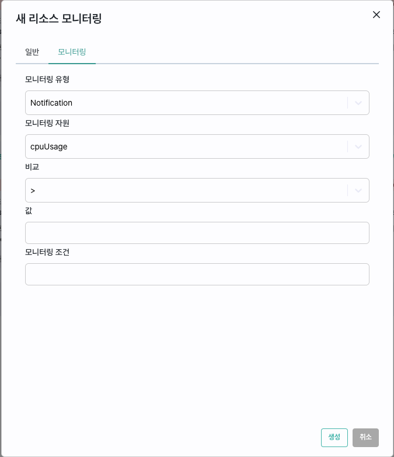The image size is (394, 457).
Task: Click the 비교 field label
Action: (32, 167)
